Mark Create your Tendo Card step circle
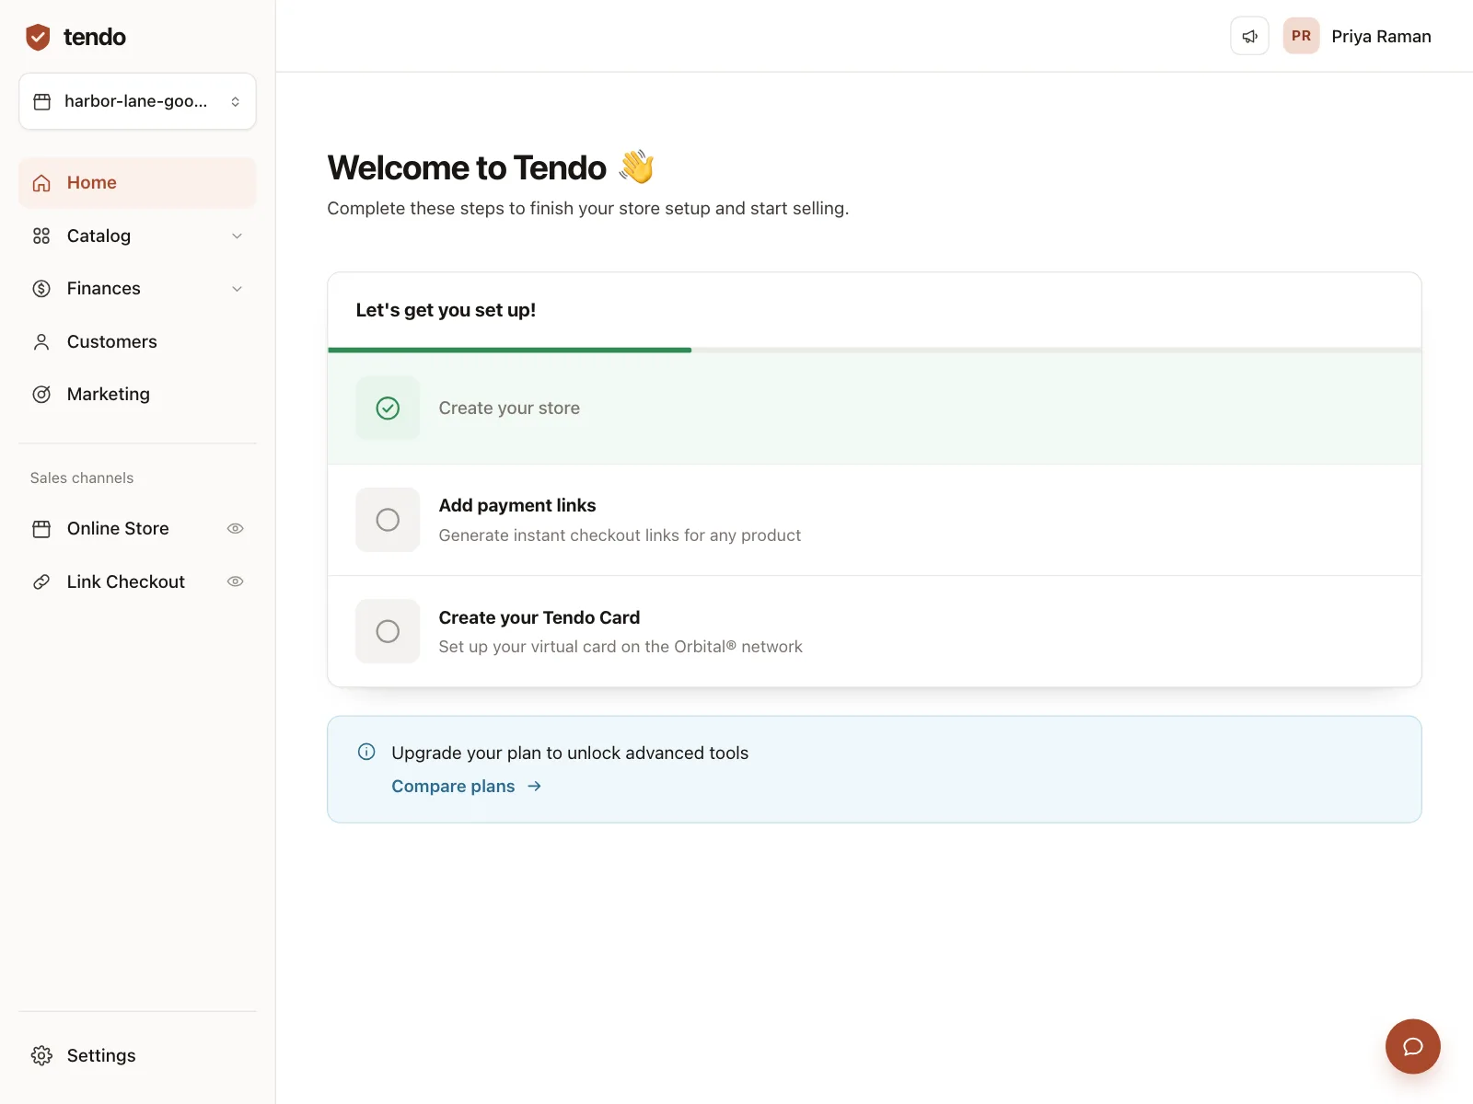 point(388,631)
